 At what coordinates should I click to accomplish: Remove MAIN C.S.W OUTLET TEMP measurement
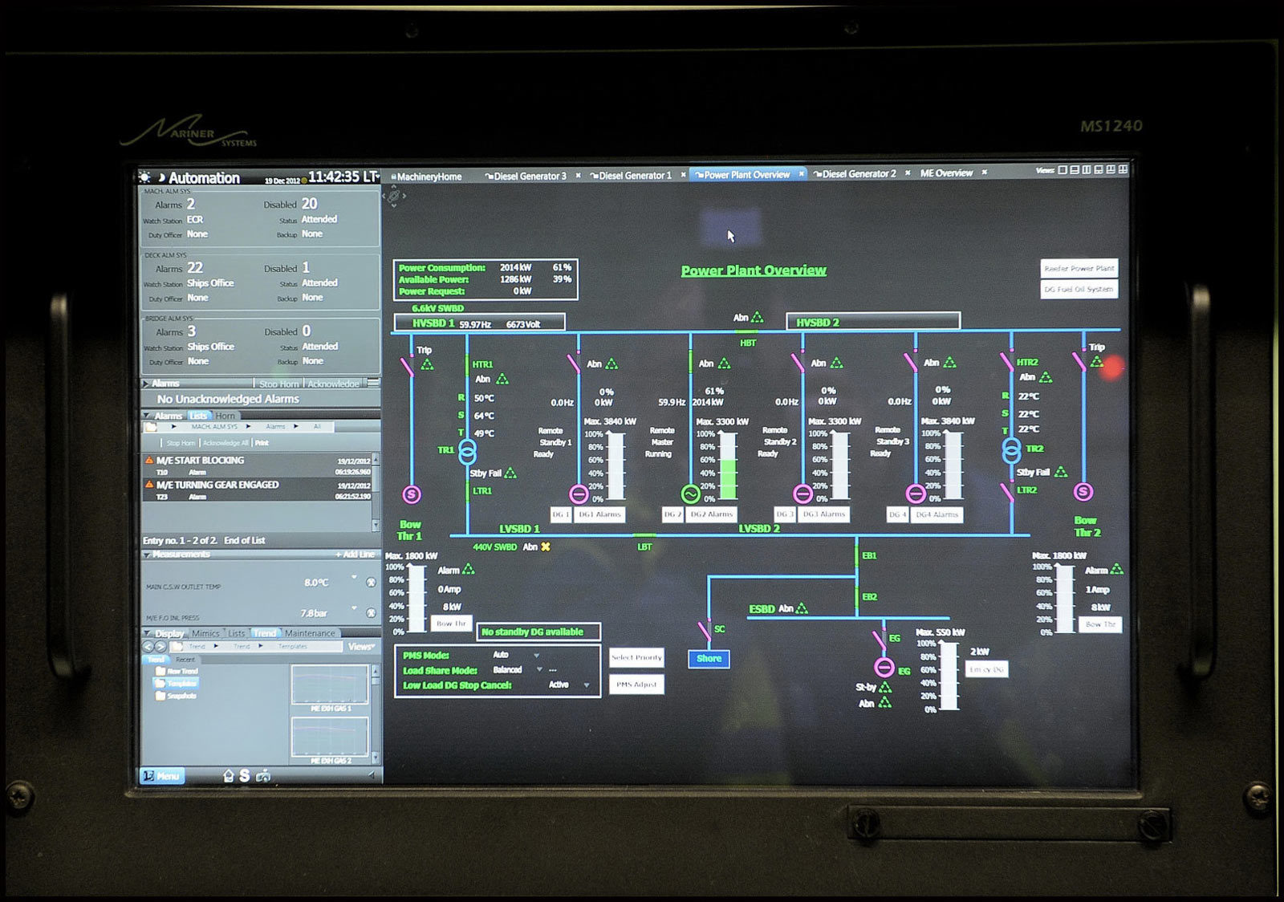coord(371,583)
